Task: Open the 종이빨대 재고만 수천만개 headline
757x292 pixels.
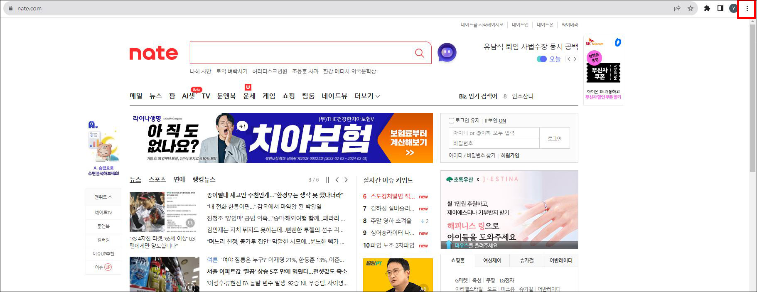Action: tap(275, 195)
